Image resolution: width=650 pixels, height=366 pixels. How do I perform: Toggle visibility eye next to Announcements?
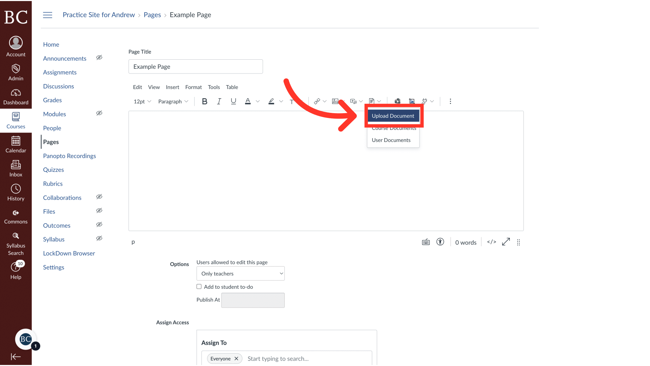point(99,58)
